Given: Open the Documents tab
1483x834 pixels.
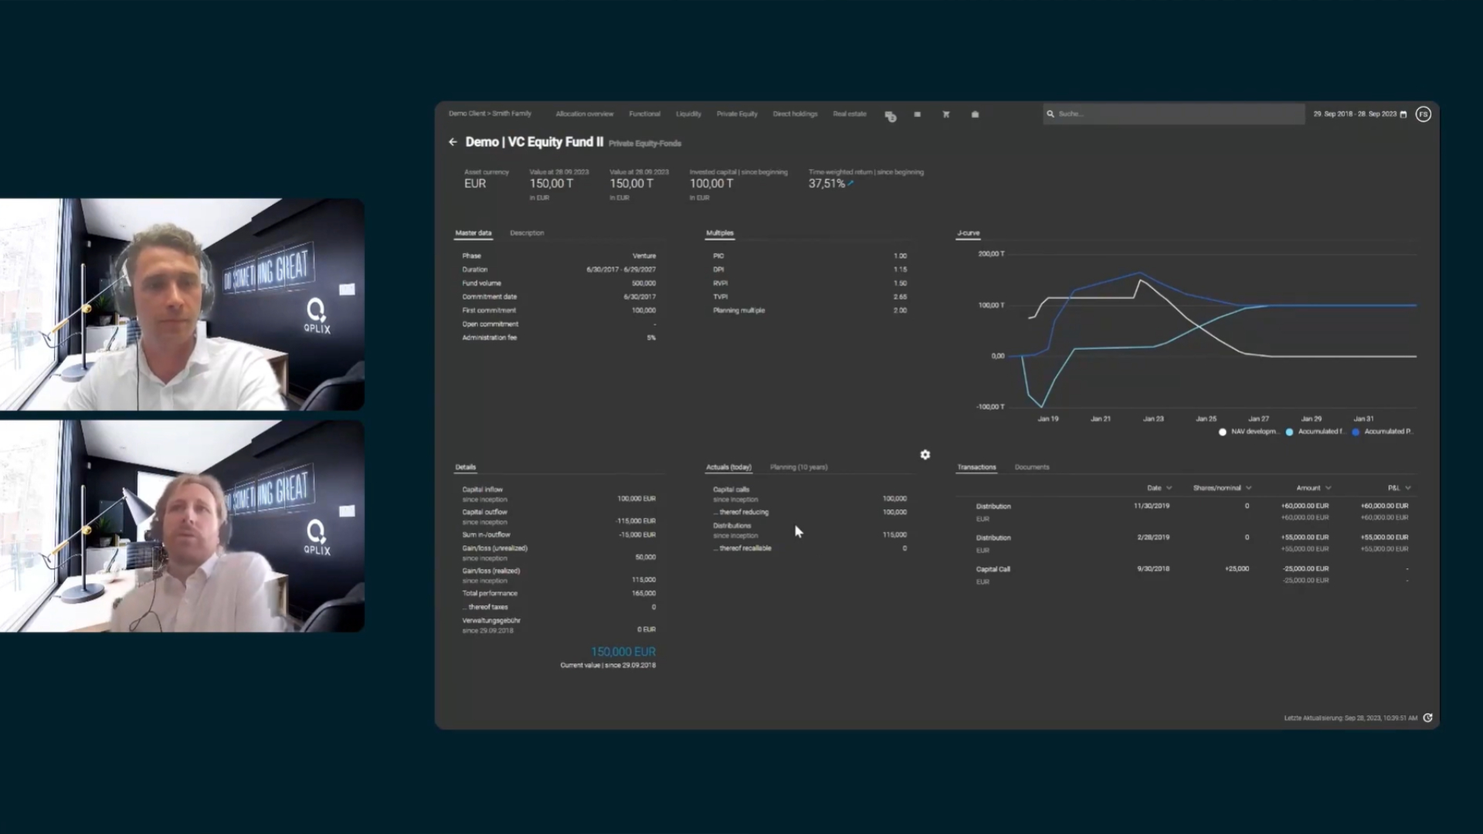Looking at the screenshot, I should tap(1031, 467).
